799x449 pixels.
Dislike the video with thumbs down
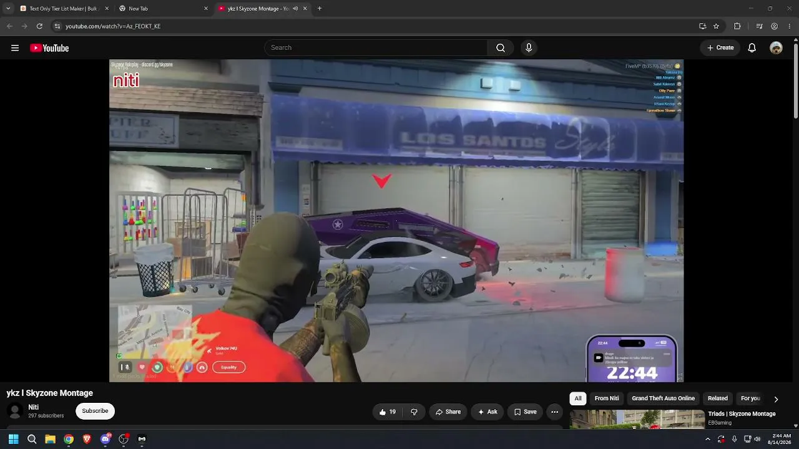414,412
